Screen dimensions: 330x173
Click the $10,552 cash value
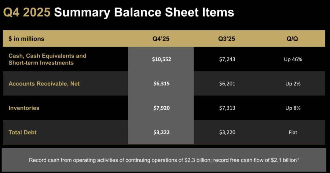(161, 59)
